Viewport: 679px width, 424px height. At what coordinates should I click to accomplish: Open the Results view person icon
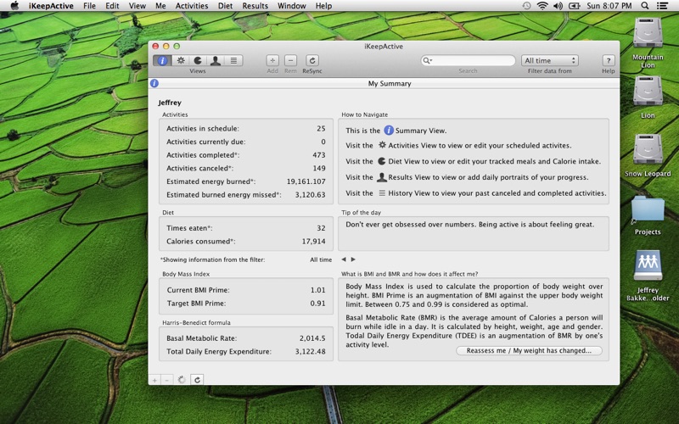click(x=216, y=60)
